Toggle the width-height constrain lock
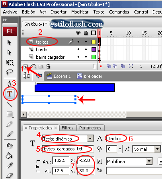Viewport: 162px width, 179px height. (37, 166)
